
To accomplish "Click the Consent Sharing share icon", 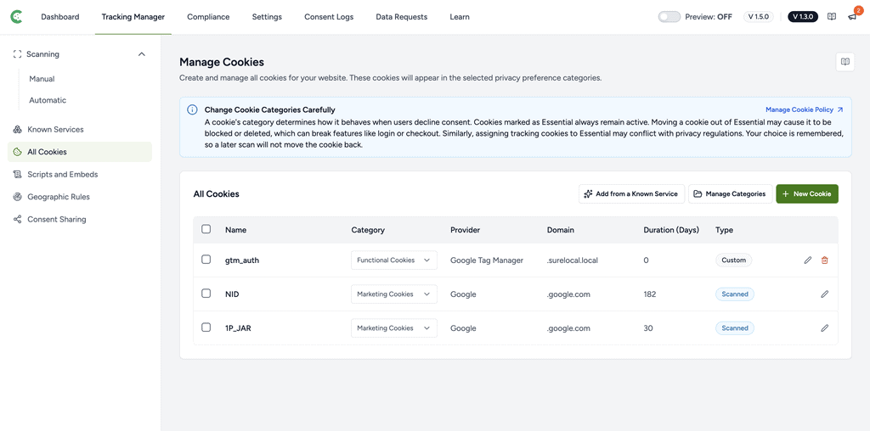I will 17,220.
